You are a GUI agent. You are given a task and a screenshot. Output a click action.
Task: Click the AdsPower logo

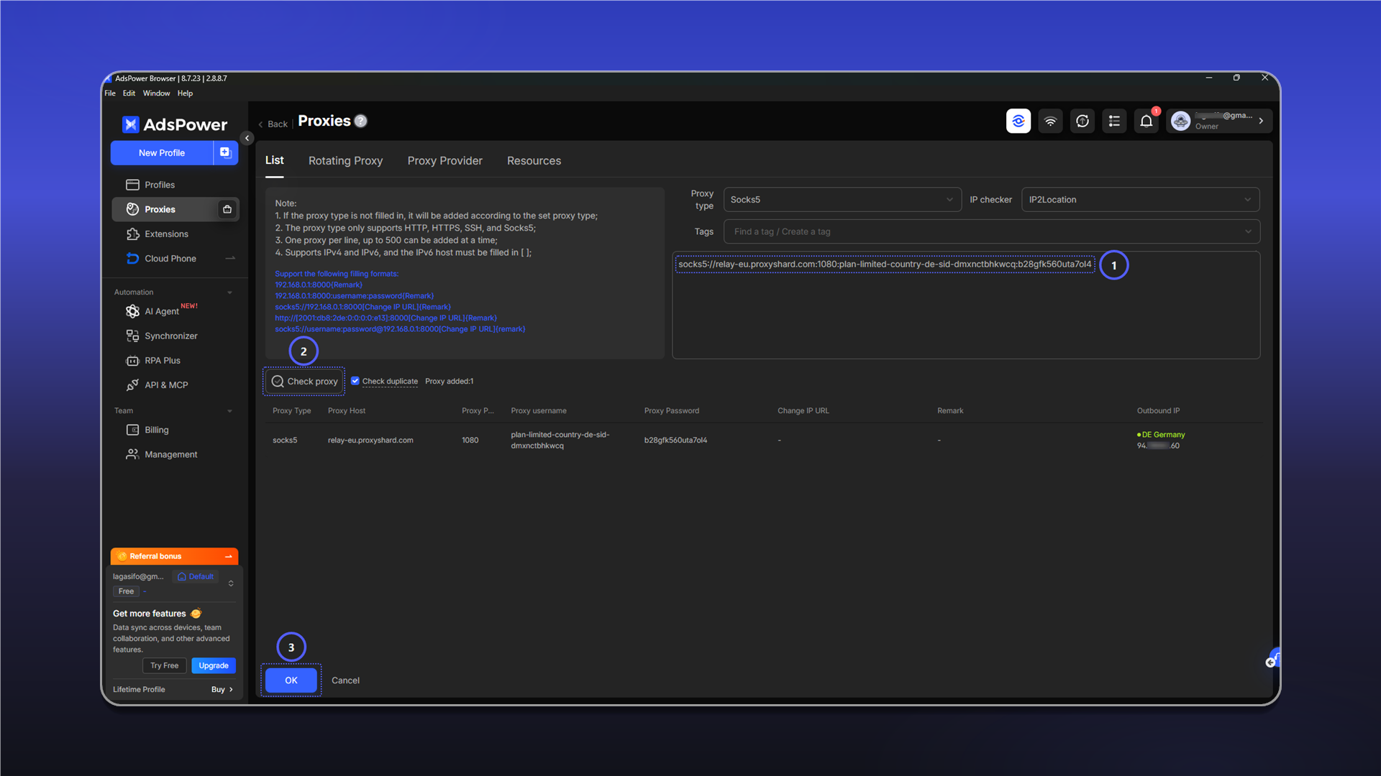coord(175,124)
